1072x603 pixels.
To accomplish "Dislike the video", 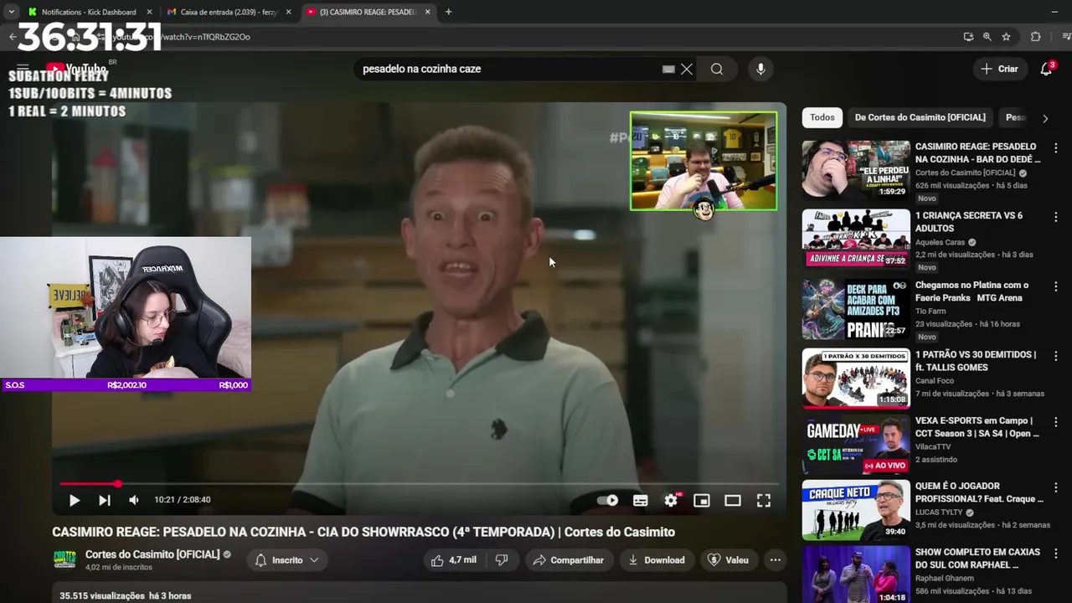I will click(x=502, y=560).
